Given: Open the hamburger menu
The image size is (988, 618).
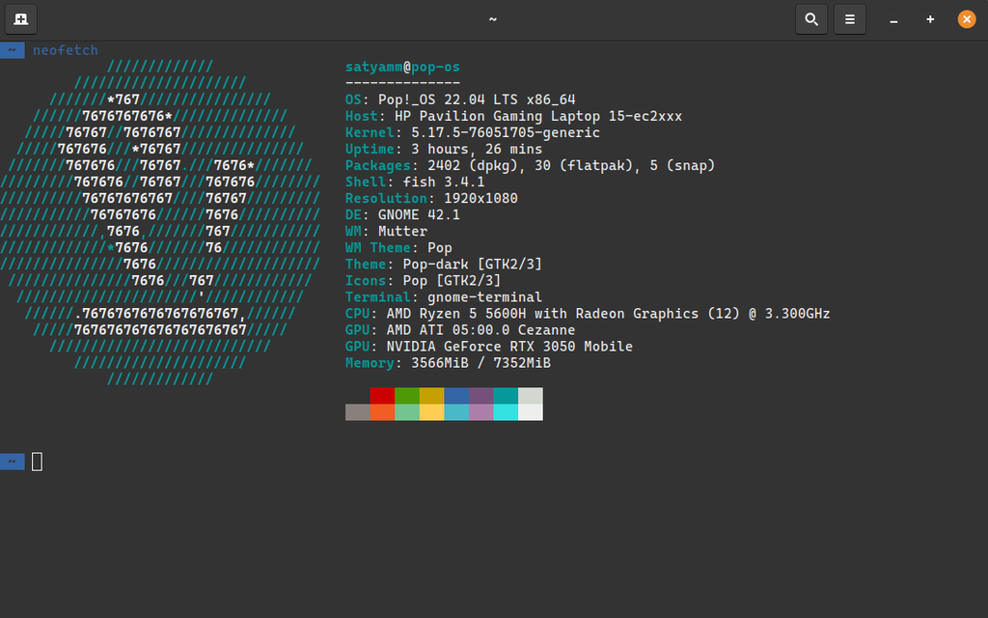Looking at the screenshot, I should [x=850, y=19].
